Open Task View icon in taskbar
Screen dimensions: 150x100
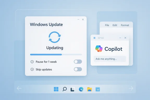(x=73, y=89)
